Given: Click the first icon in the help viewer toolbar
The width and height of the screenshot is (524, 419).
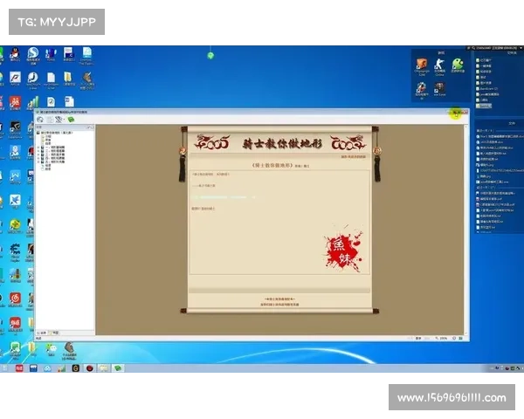Looking at the screenshot, I should [x=40, y=120].
